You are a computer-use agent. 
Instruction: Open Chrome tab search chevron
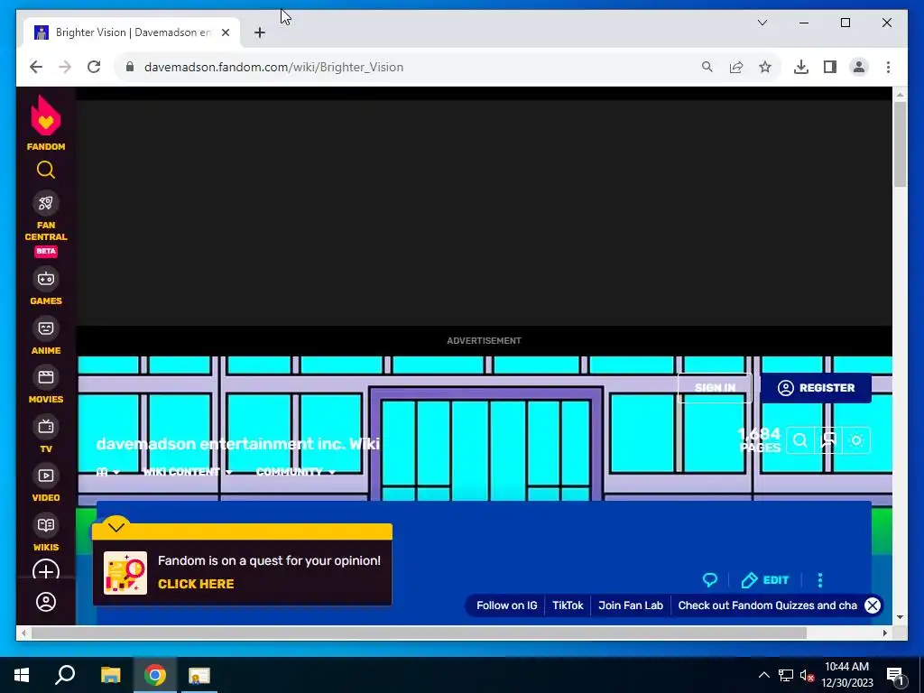(762, 23)
